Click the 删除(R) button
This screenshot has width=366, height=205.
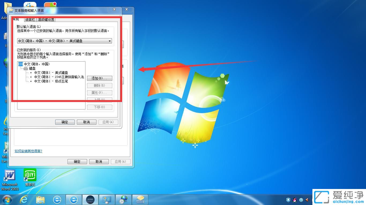99,85
